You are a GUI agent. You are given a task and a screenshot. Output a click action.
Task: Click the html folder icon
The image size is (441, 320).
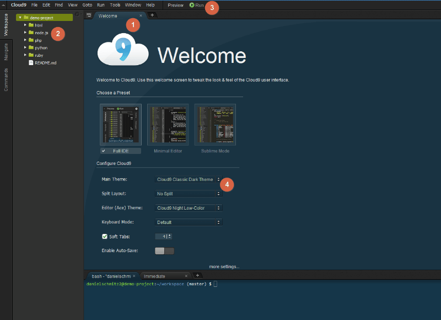tap(31, 25)
